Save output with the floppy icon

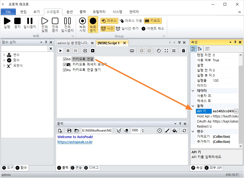point(69,131)
